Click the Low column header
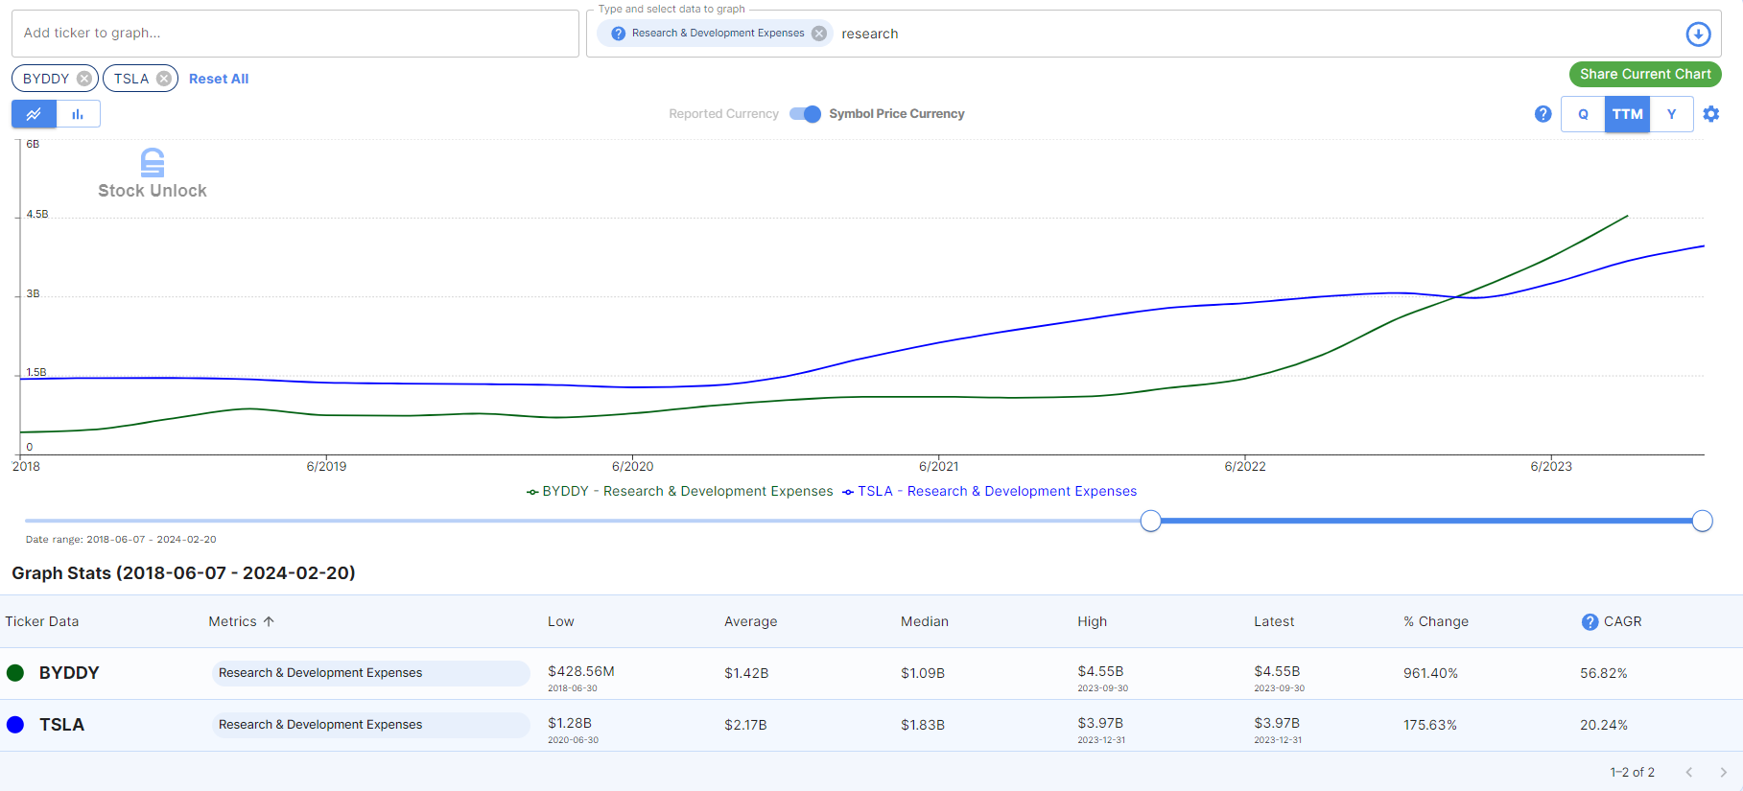 pyautogui.click(x=561, y=621)
